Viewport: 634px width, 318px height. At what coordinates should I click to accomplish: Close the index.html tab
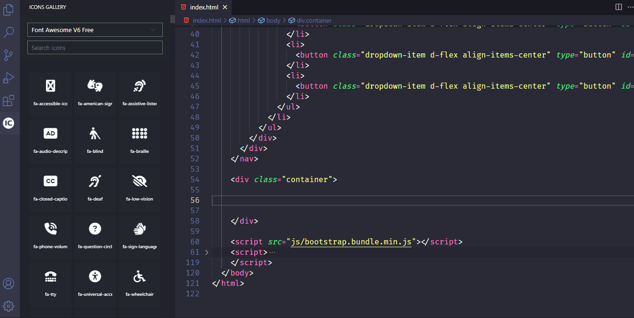tap(225, 7)
